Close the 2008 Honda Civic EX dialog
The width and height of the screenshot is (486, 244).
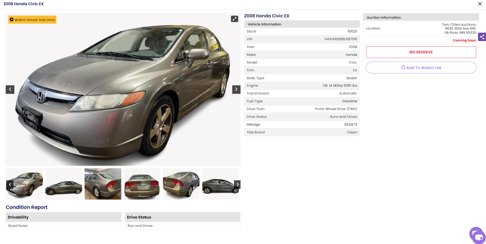[480, 4]
